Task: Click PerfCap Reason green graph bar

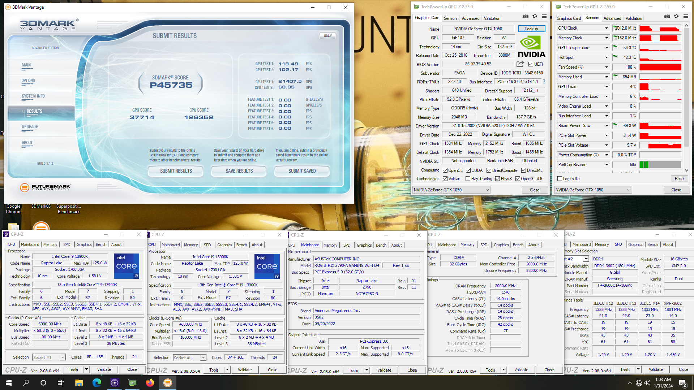Action: [644, 165]
